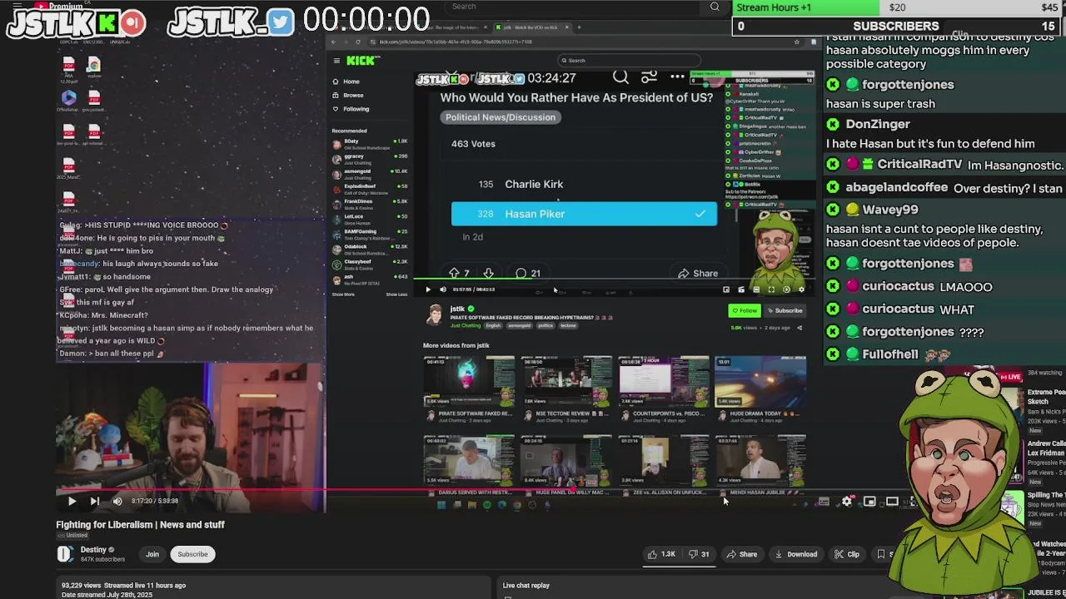The height and width of the screenshot is (599, 1066).
Task: Play the Kick VOD player
Action: pyautogui.click(x=428, y=290)
